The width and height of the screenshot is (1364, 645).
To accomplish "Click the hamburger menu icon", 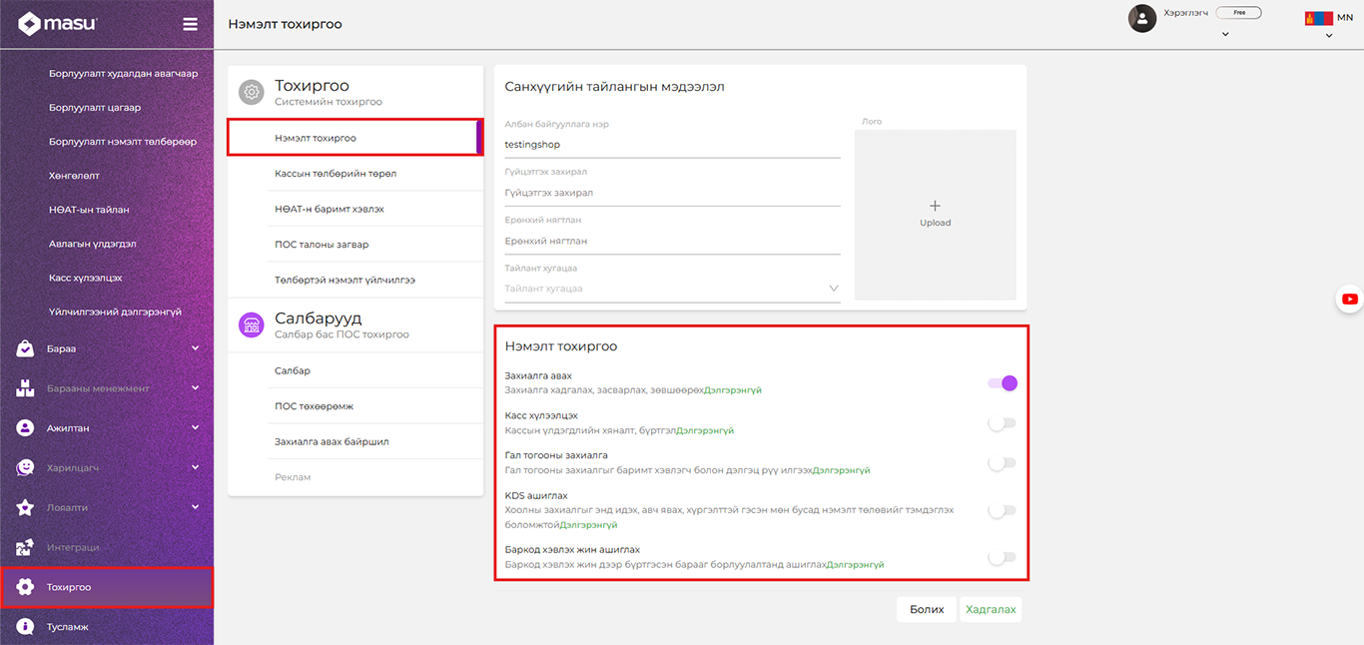I will (190, 25).
